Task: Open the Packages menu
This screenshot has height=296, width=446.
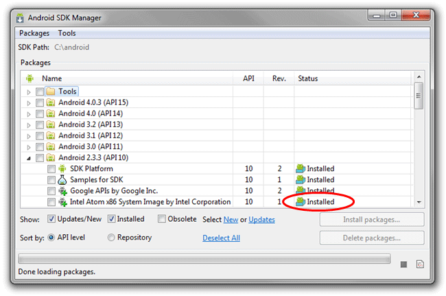Action: coord(34,33)
